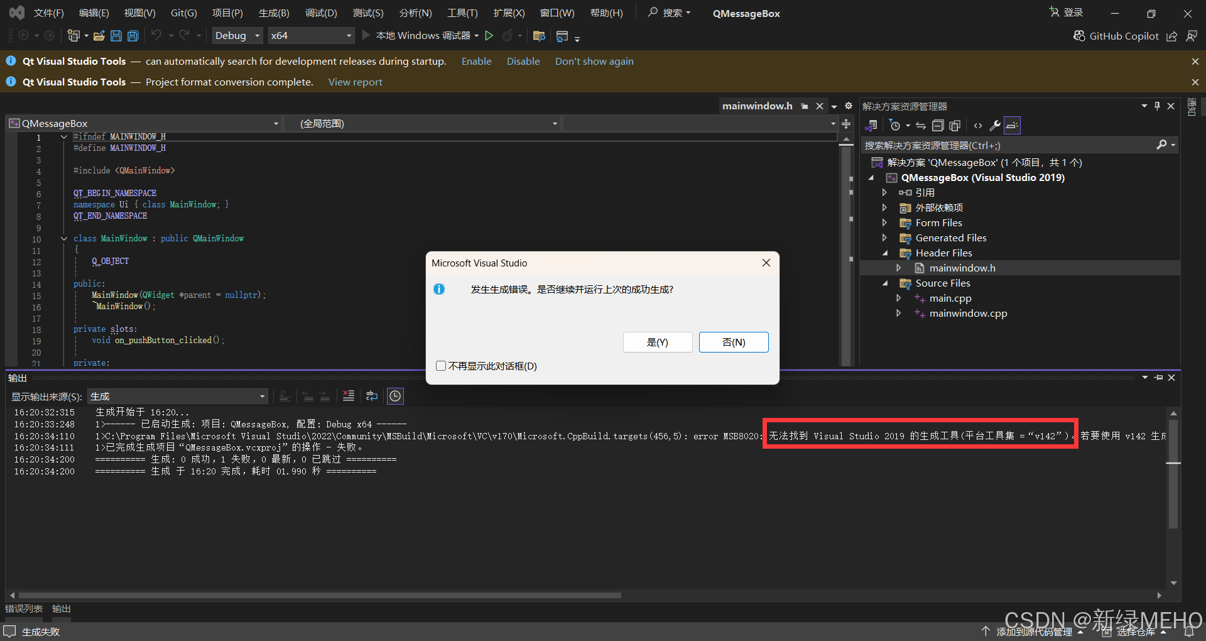Collapse the Header Files folder
The image size is (1206, 641).
885,253
